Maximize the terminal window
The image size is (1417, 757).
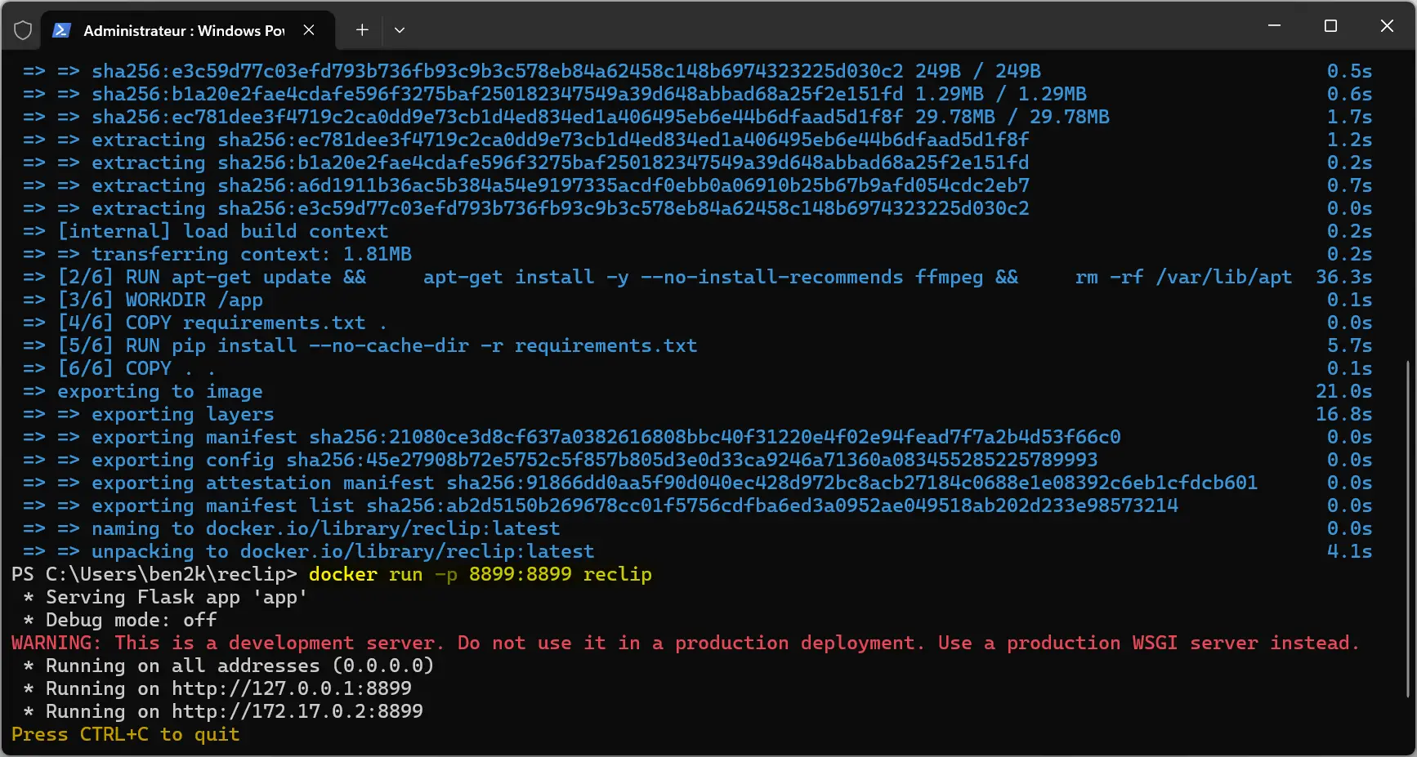[1330, 26]
